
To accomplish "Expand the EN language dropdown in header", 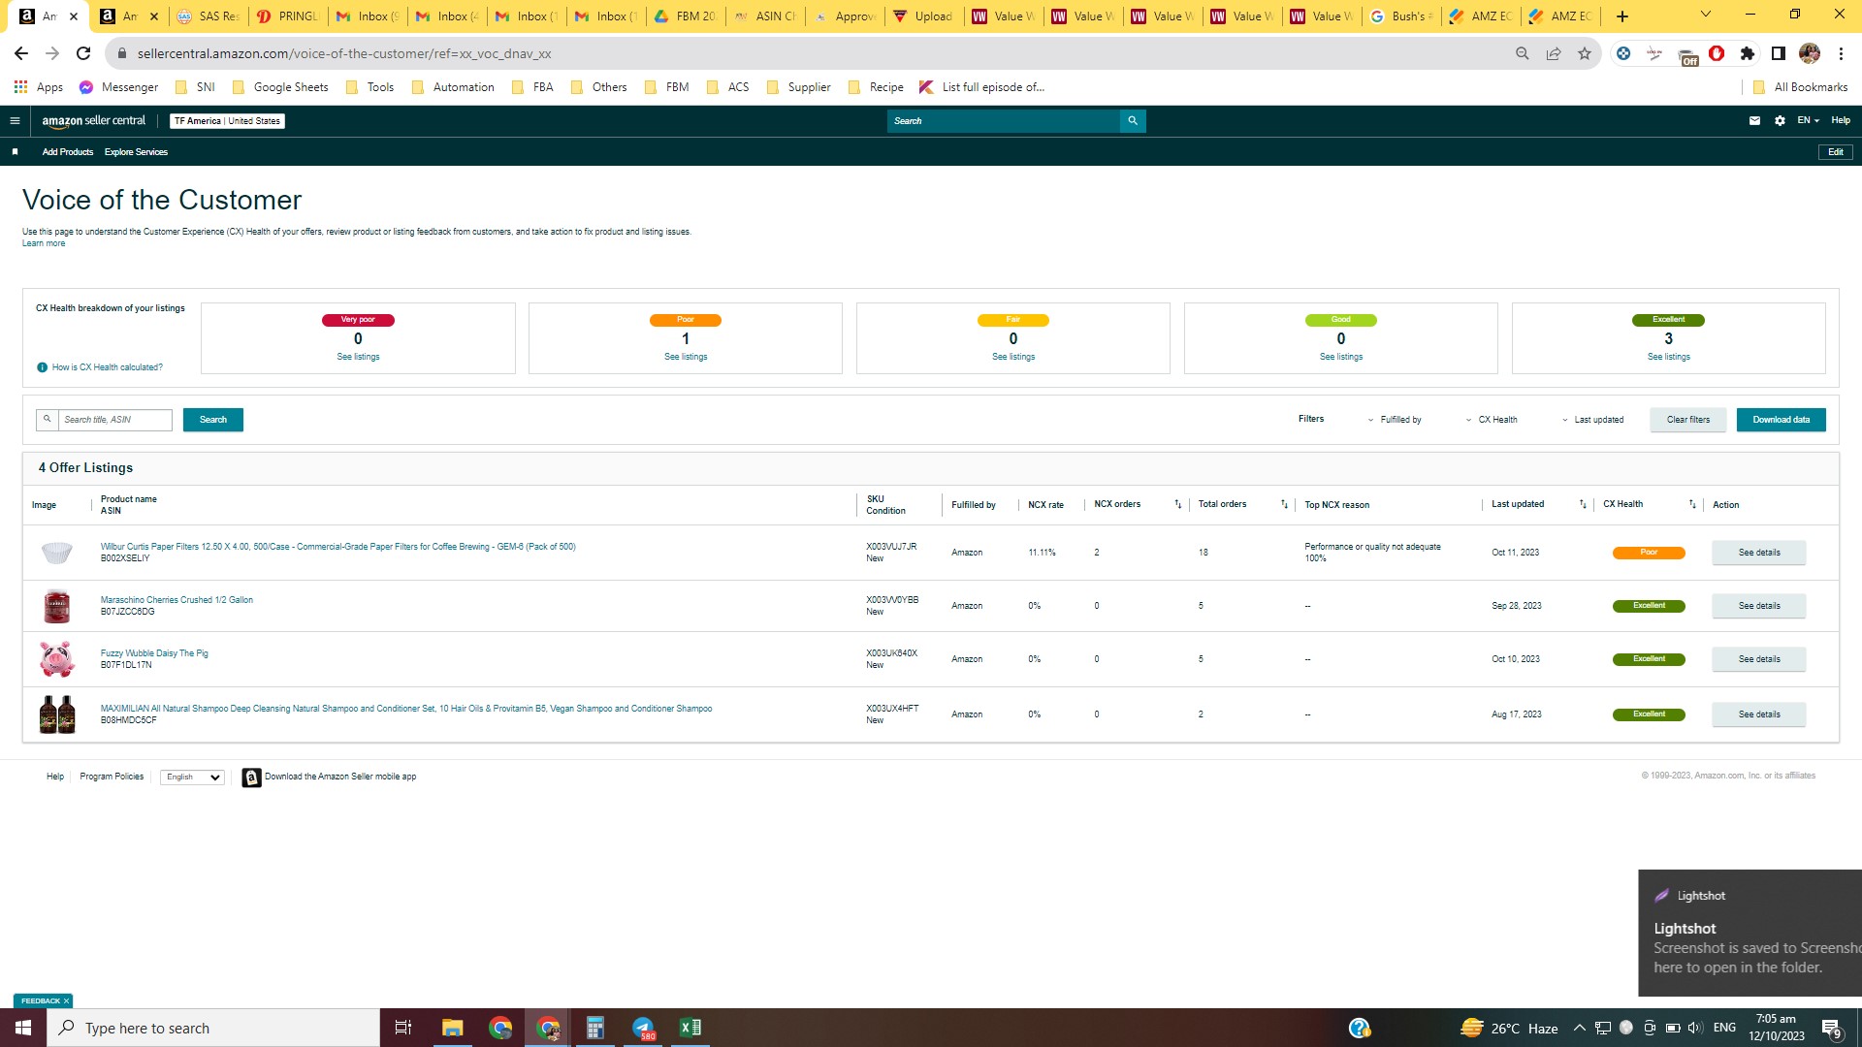I will click(x=1808, y=121).
